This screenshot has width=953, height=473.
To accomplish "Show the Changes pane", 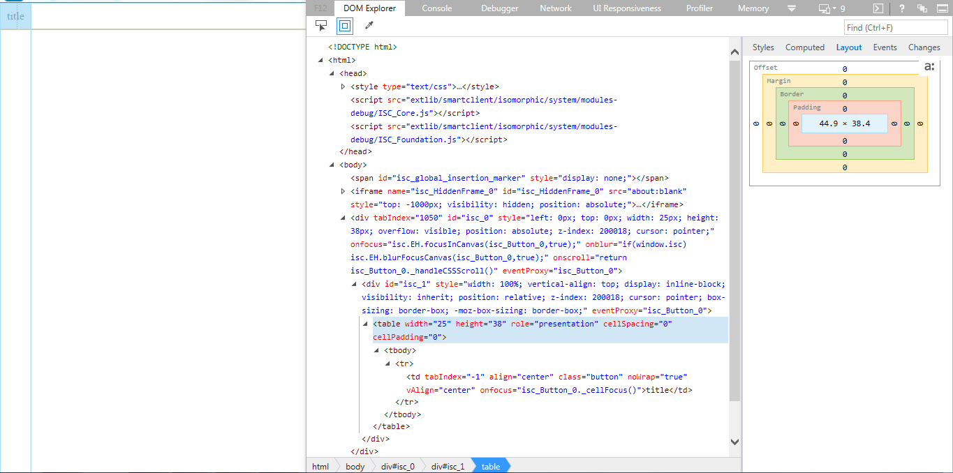I will pos(924,47).
